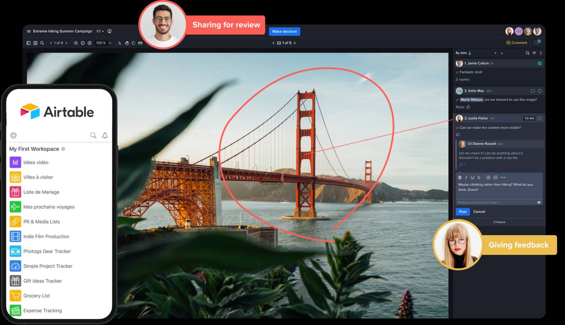The width and height of the screenshot is (565, 325).
Task: Click the zoom in plus icon
Action: coord(90,43)
